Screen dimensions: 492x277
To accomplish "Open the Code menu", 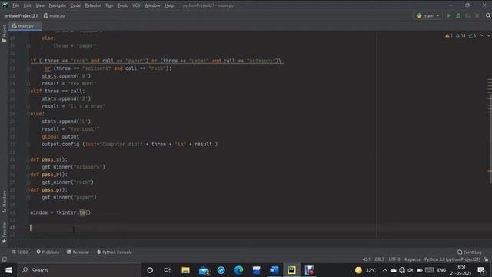I will [75, 5].
